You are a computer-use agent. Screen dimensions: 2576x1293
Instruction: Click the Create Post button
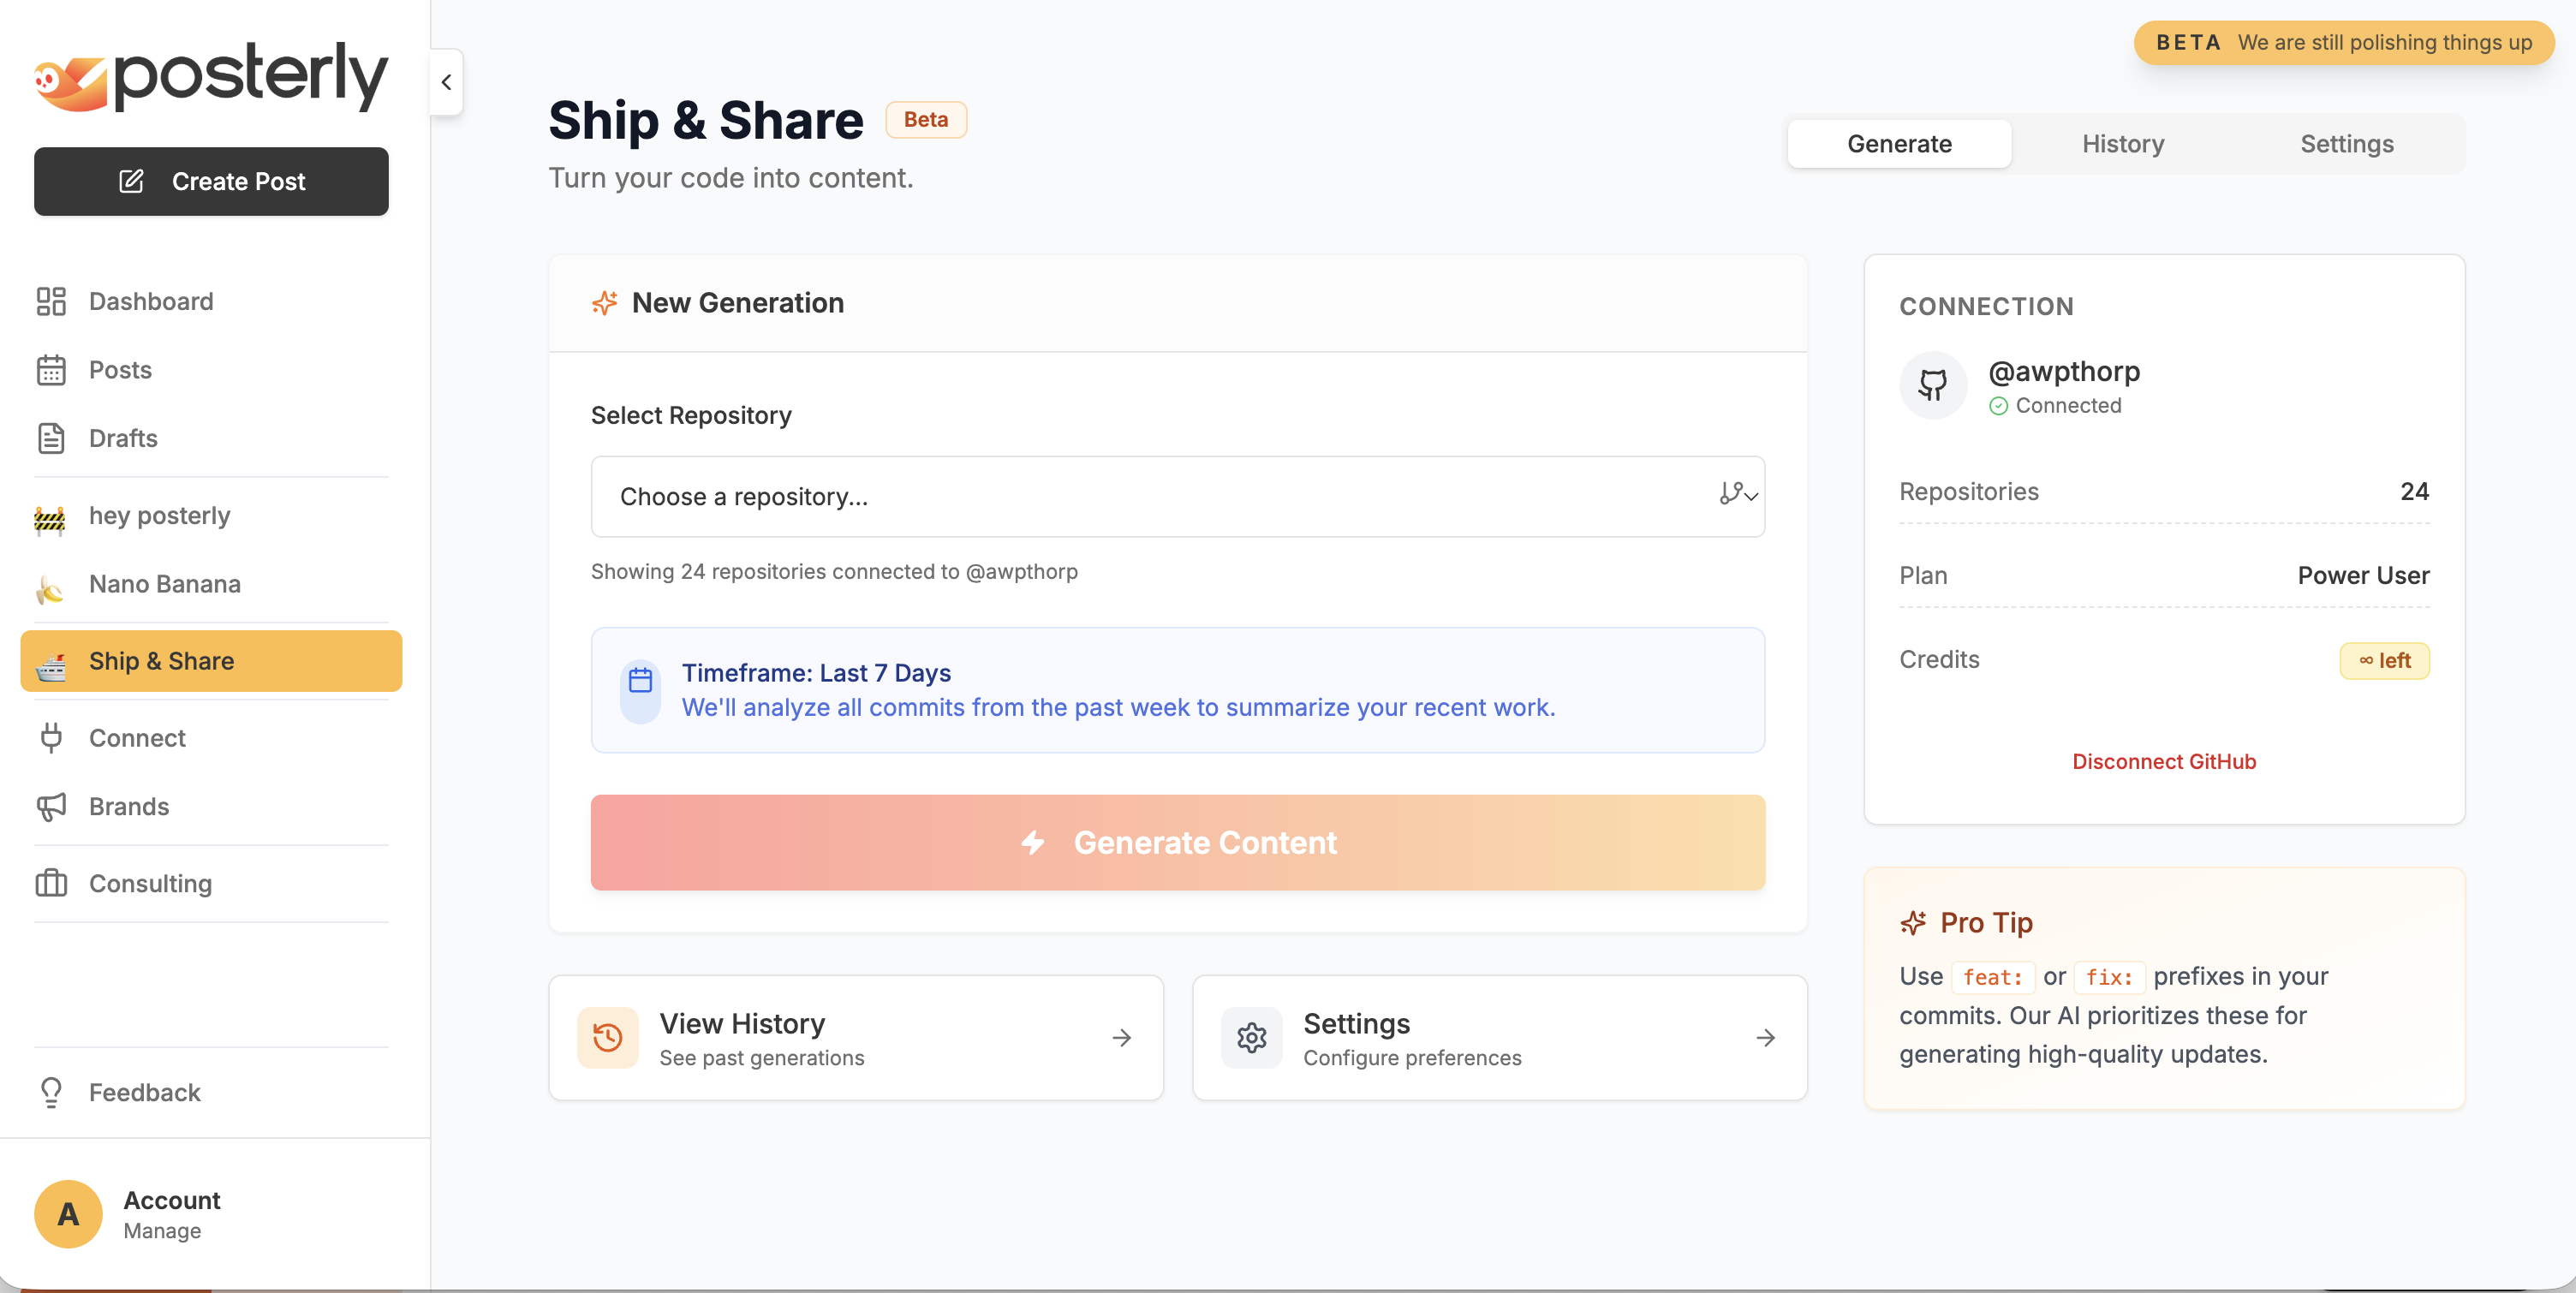[x=211, y=181]
